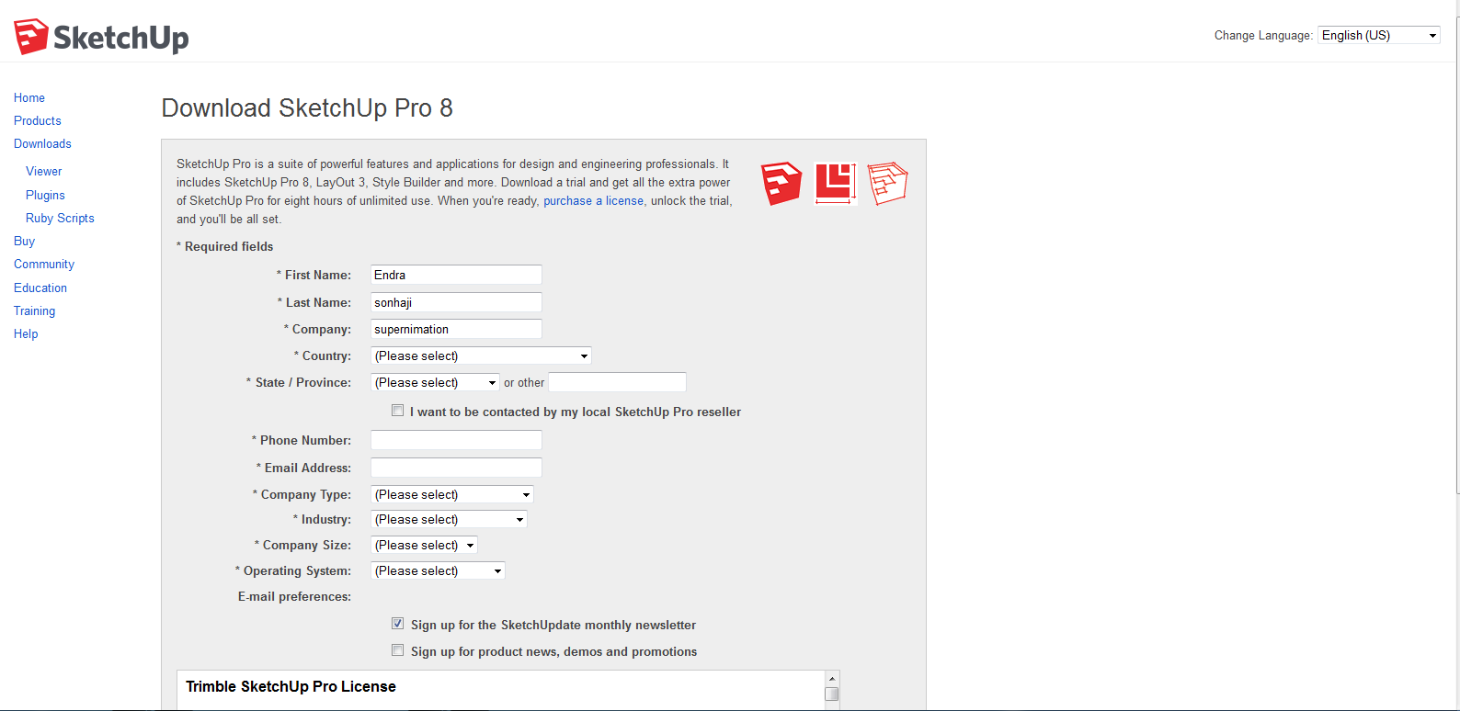Click the 'Trimble SketchUp Pro License' heading
The height and width of the screenshot is (711, 1460).
[291, 686]
